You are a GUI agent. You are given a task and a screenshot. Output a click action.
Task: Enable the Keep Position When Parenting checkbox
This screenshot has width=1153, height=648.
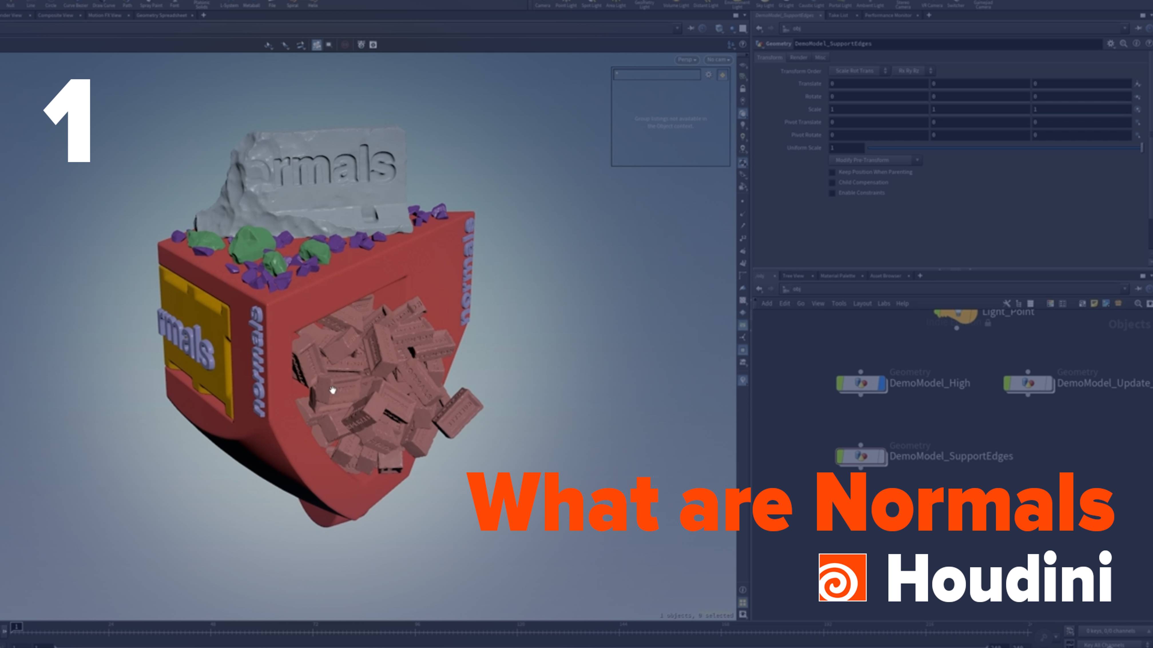click(833, 172)
